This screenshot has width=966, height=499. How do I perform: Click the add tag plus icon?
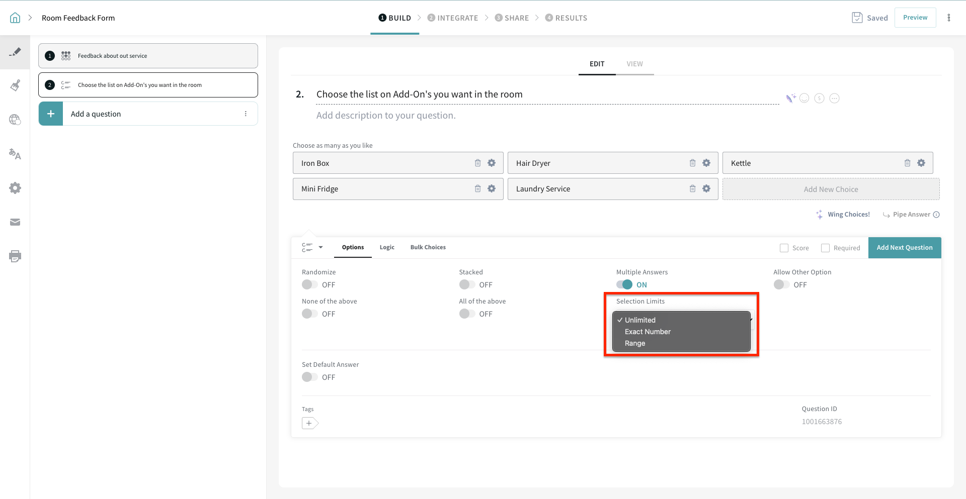309,423
